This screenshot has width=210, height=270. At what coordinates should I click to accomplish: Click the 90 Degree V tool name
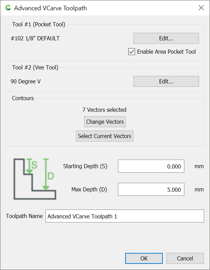pos(26,81)
